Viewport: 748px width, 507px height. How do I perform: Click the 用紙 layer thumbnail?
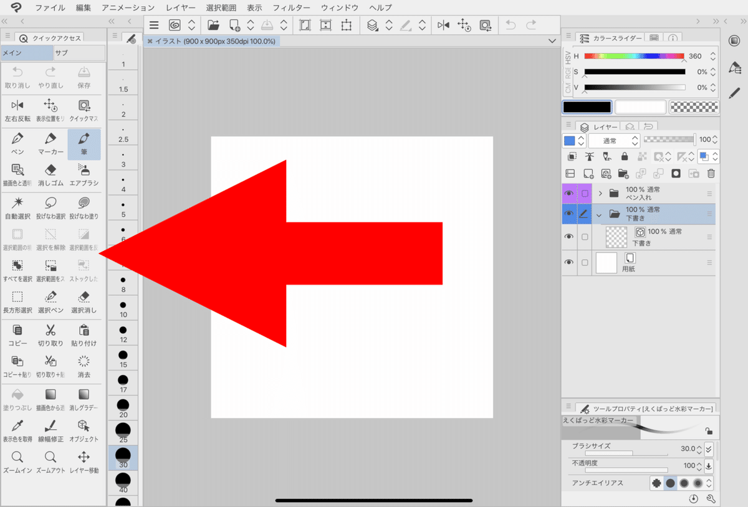coord(607,262)
